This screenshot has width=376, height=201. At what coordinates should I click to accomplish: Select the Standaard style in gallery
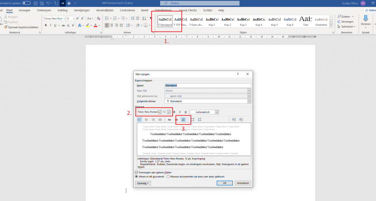click(x=165, y=21)
